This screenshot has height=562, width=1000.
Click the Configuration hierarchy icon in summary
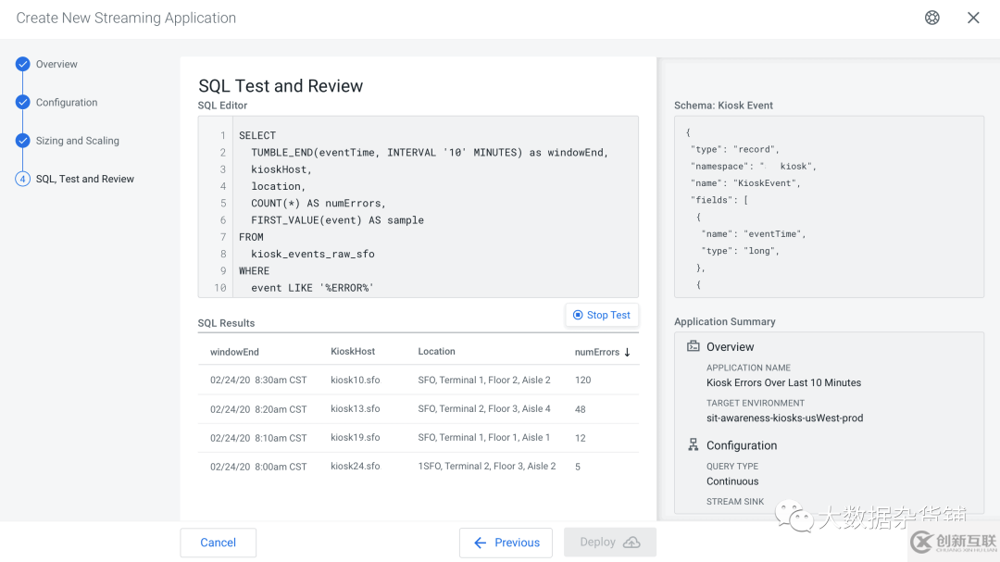[x=693, y=445]
